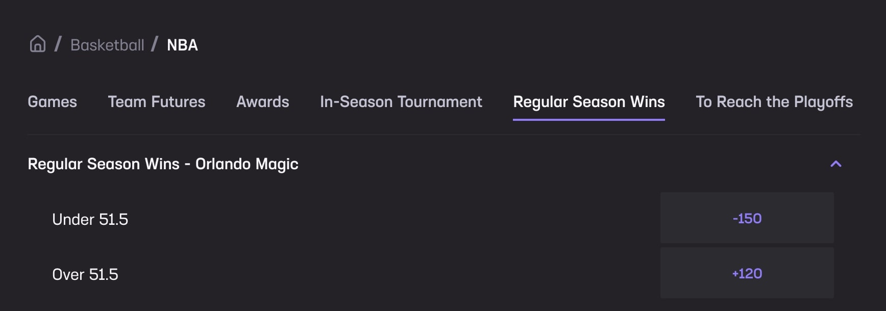Open the Team Futures tab
This screenshot has width=886, height=311.
[x=156, y=102]
